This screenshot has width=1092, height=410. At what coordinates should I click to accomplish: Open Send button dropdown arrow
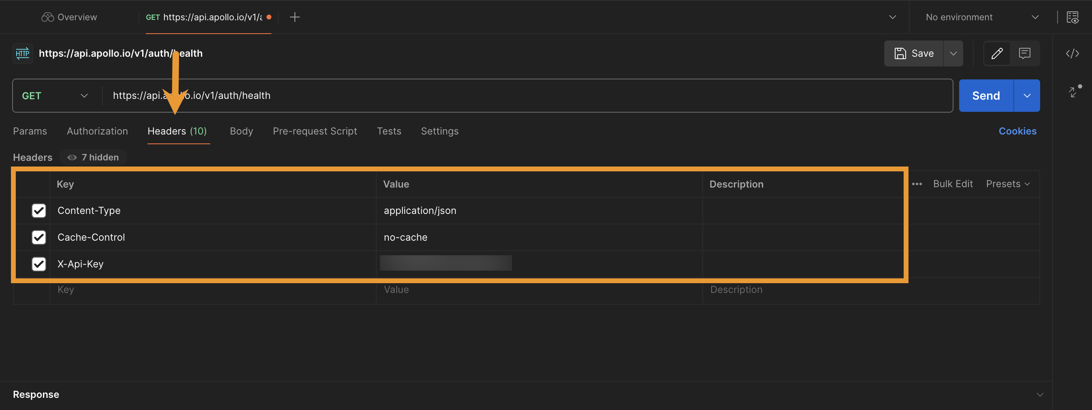click(x=1027, y=95)
